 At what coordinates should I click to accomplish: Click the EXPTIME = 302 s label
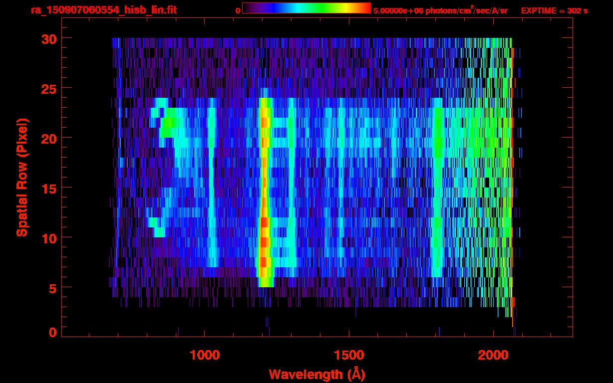tap(554, 10)
